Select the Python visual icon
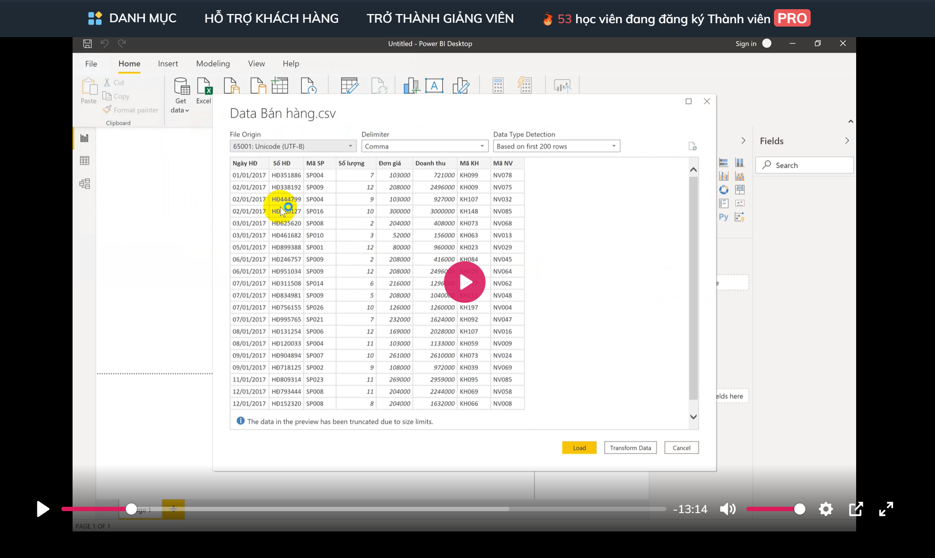Screen dimensions: 935x558 click(x=724, y=217)
